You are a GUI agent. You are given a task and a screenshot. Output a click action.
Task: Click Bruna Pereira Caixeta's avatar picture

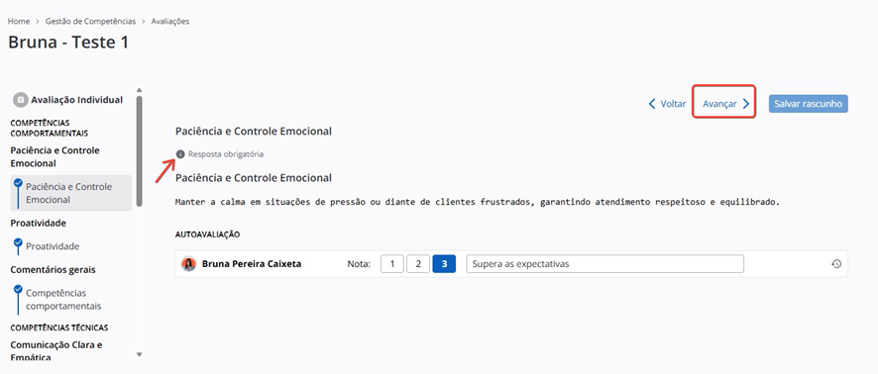pos(189,264)
